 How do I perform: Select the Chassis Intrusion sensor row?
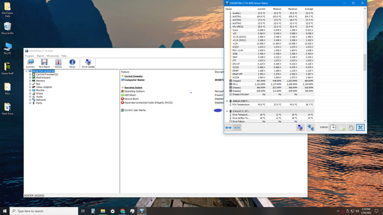270,94
